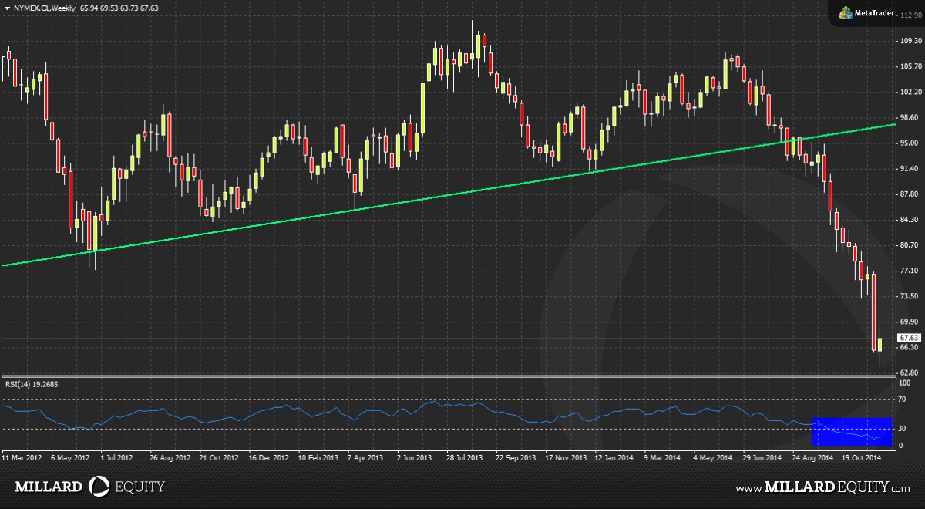Image resolution: width=925 pixels, height=509 pixels.
Task: Click the RSI 70 level label
Action: pos(903,400)
